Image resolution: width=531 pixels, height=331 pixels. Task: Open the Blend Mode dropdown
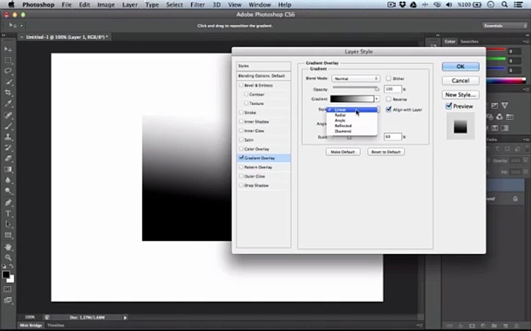[355, 78]
